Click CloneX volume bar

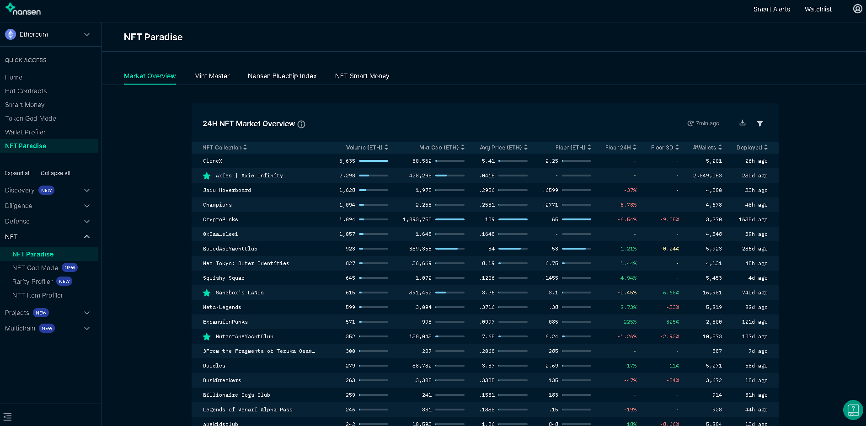(374, 161)
